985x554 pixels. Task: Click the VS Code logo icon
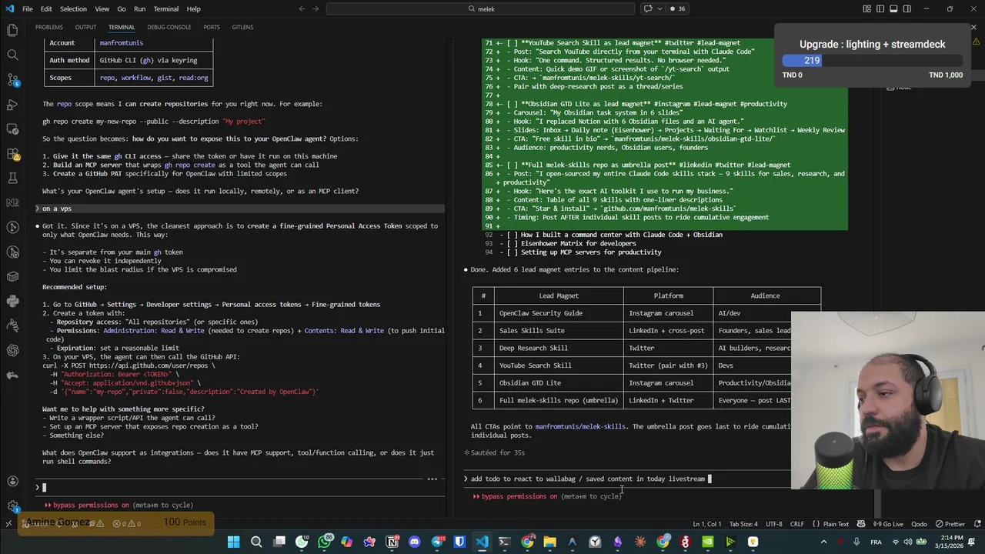pyautogui.click(x=8, y=8)
